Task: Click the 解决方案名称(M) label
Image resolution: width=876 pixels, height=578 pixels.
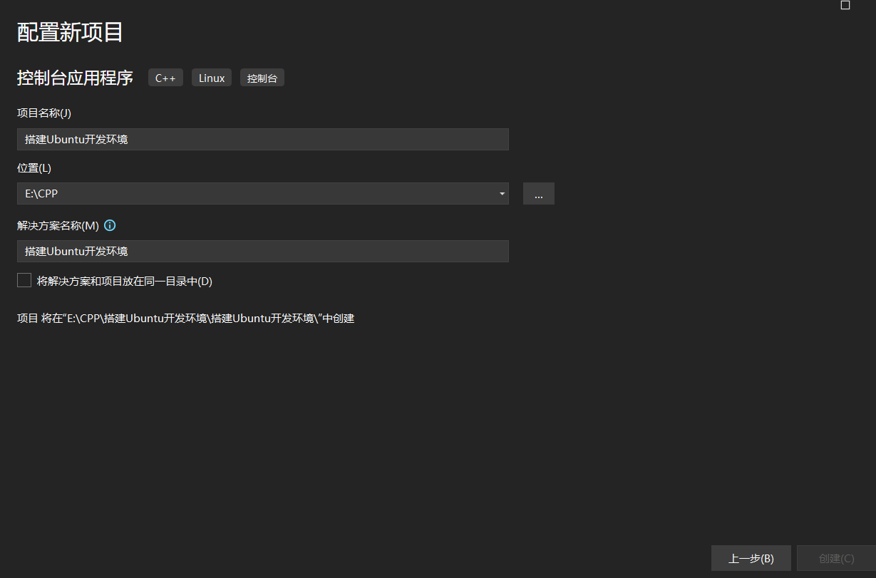Action: pos(58,225)
